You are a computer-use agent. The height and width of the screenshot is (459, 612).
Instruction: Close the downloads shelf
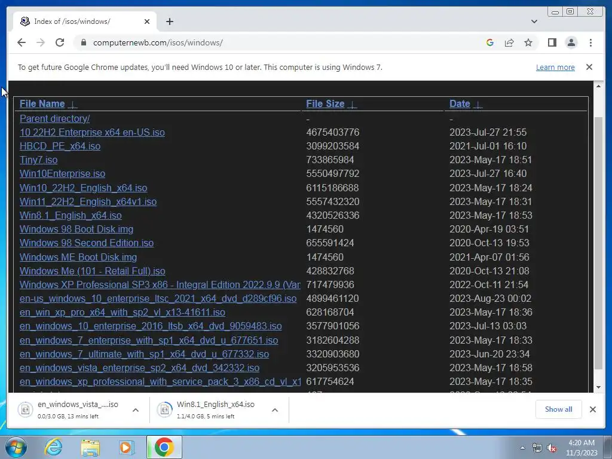[x=592, y=409]
